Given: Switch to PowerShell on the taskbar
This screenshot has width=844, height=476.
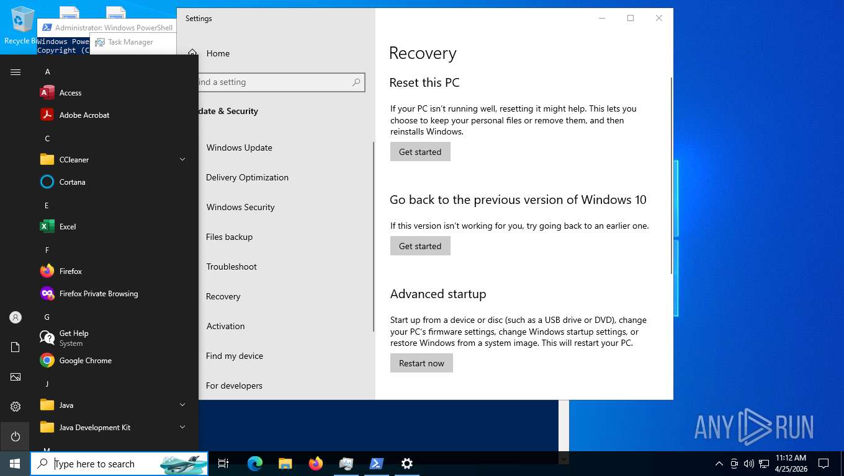Looking at the screenshot, I should pos(377,464).
